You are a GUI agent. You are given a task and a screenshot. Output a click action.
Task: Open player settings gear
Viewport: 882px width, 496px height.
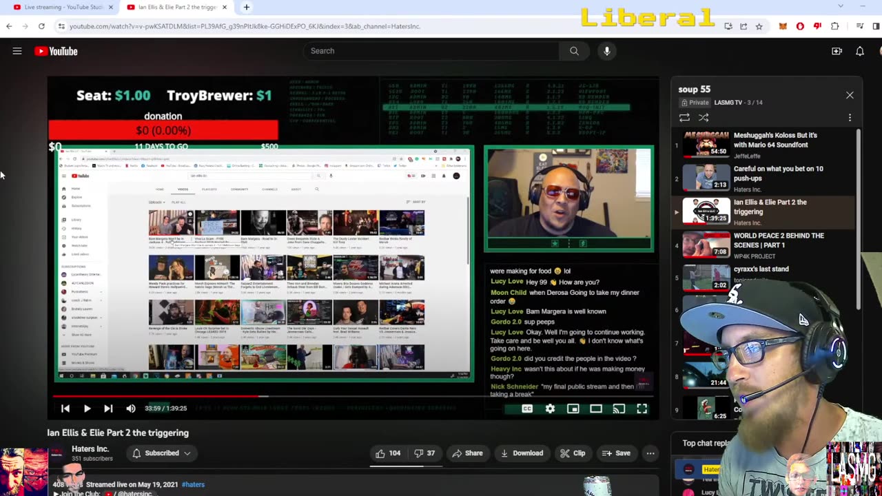point(550,409)
